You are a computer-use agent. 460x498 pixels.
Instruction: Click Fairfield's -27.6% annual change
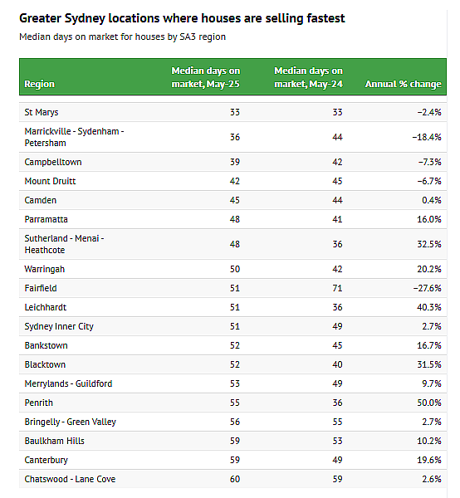point(428,288)
